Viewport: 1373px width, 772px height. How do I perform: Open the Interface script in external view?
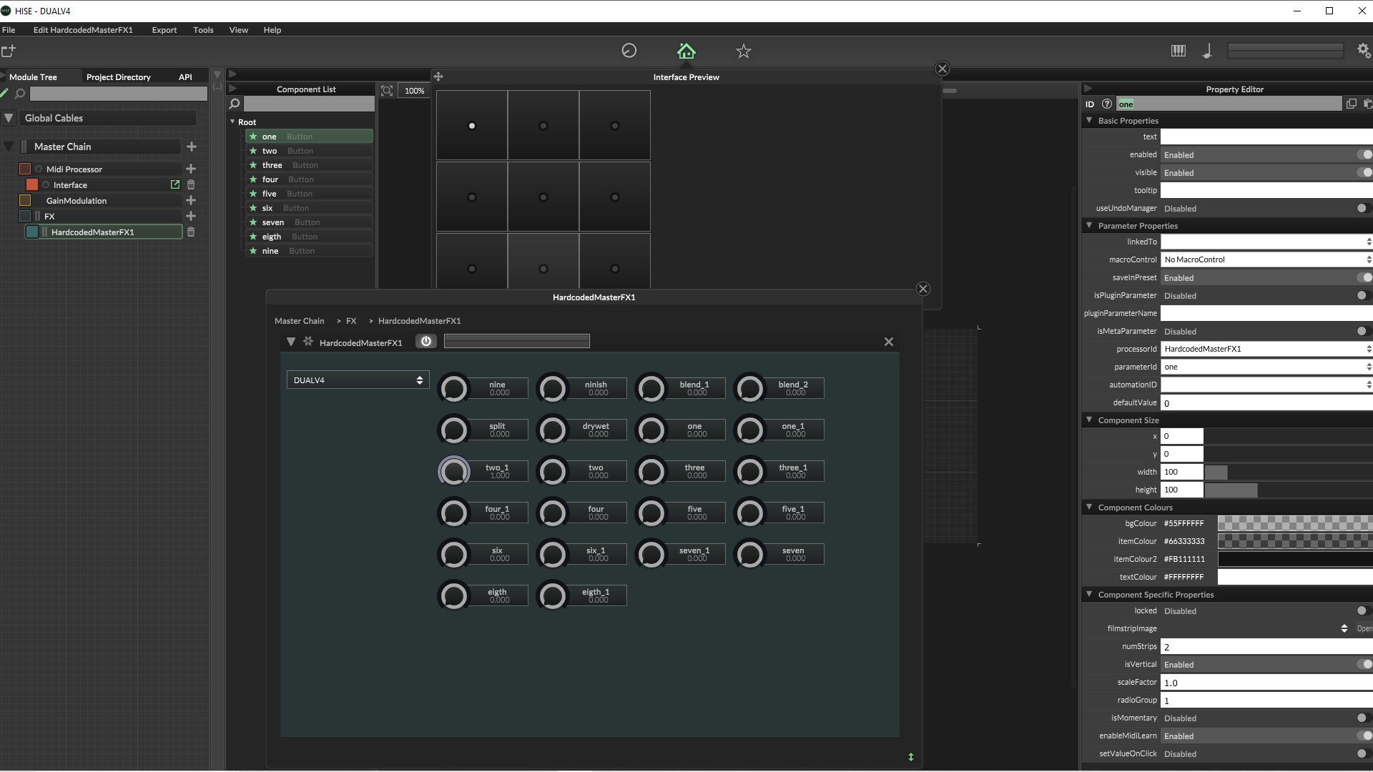click(175, 184)
